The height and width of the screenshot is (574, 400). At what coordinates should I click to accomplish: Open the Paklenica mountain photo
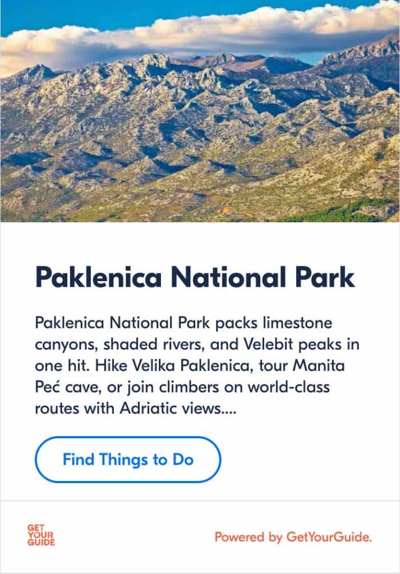[200, 129]
